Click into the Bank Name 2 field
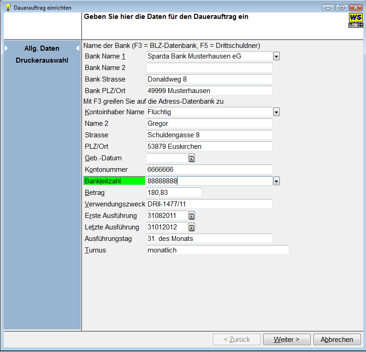 (209, 68)
